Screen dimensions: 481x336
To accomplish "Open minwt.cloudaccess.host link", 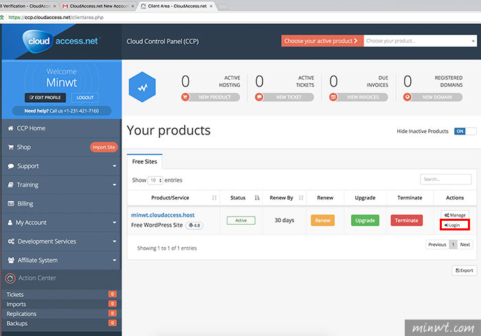I will point(163,215).
